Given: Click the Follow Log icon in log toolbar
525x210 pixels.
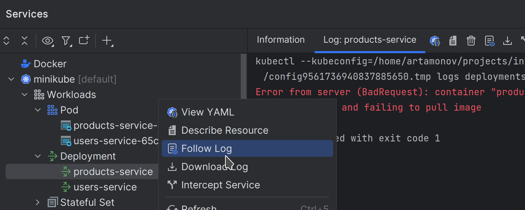Looking at the screenshot, I should click(x=489, y=41).
